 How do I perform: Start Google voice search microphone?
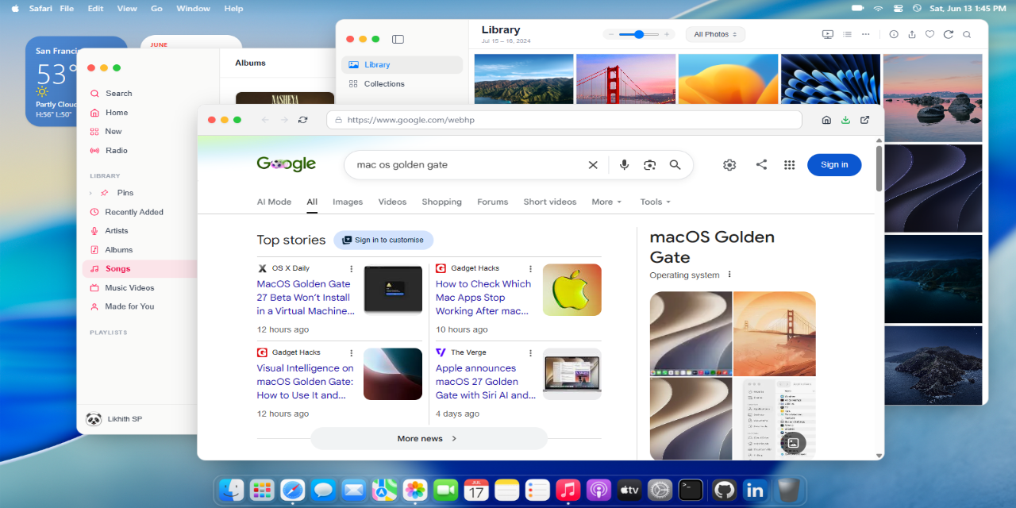(625, 165)
